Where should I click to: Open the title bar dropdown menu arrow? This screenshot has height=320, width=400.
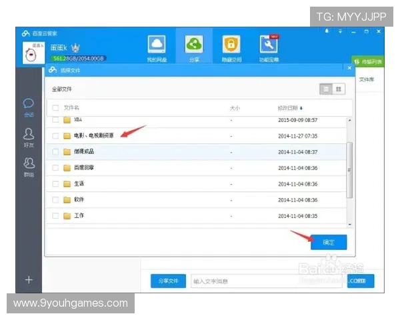pos(340,31)
